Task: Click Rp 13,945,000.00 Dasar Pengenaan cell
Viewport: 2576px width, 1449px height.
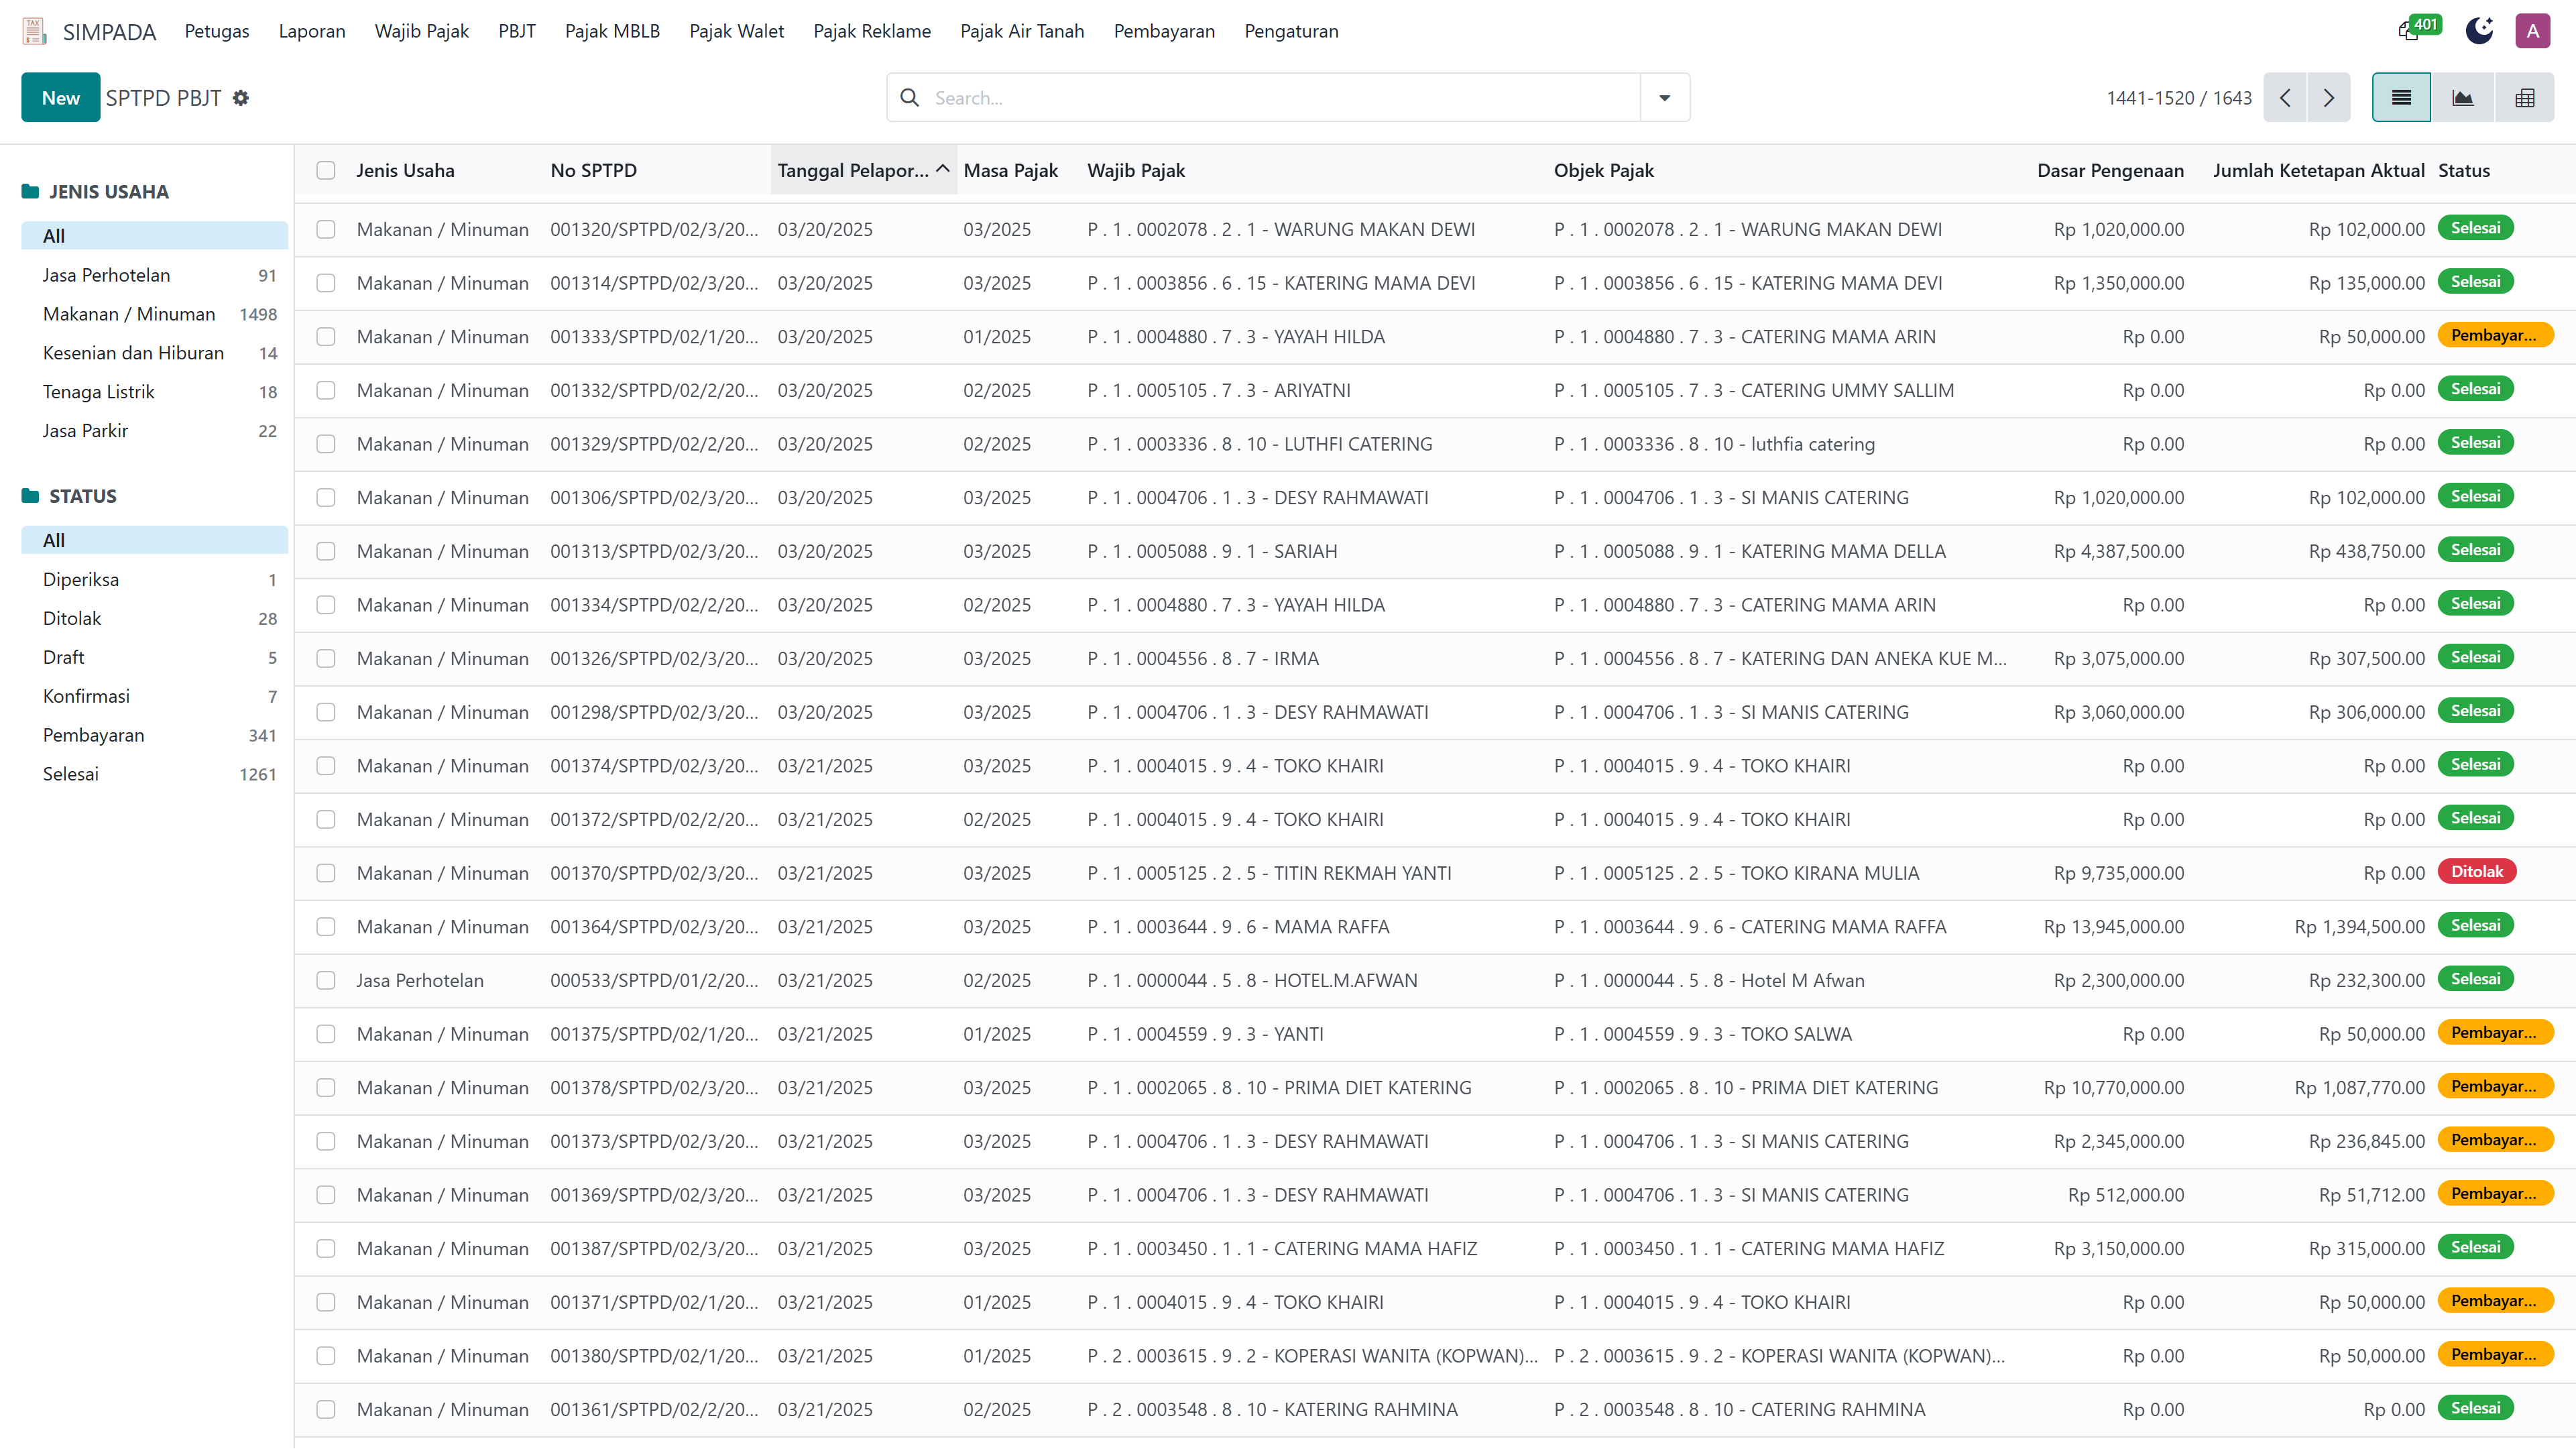Action: tap(2113, 927)
